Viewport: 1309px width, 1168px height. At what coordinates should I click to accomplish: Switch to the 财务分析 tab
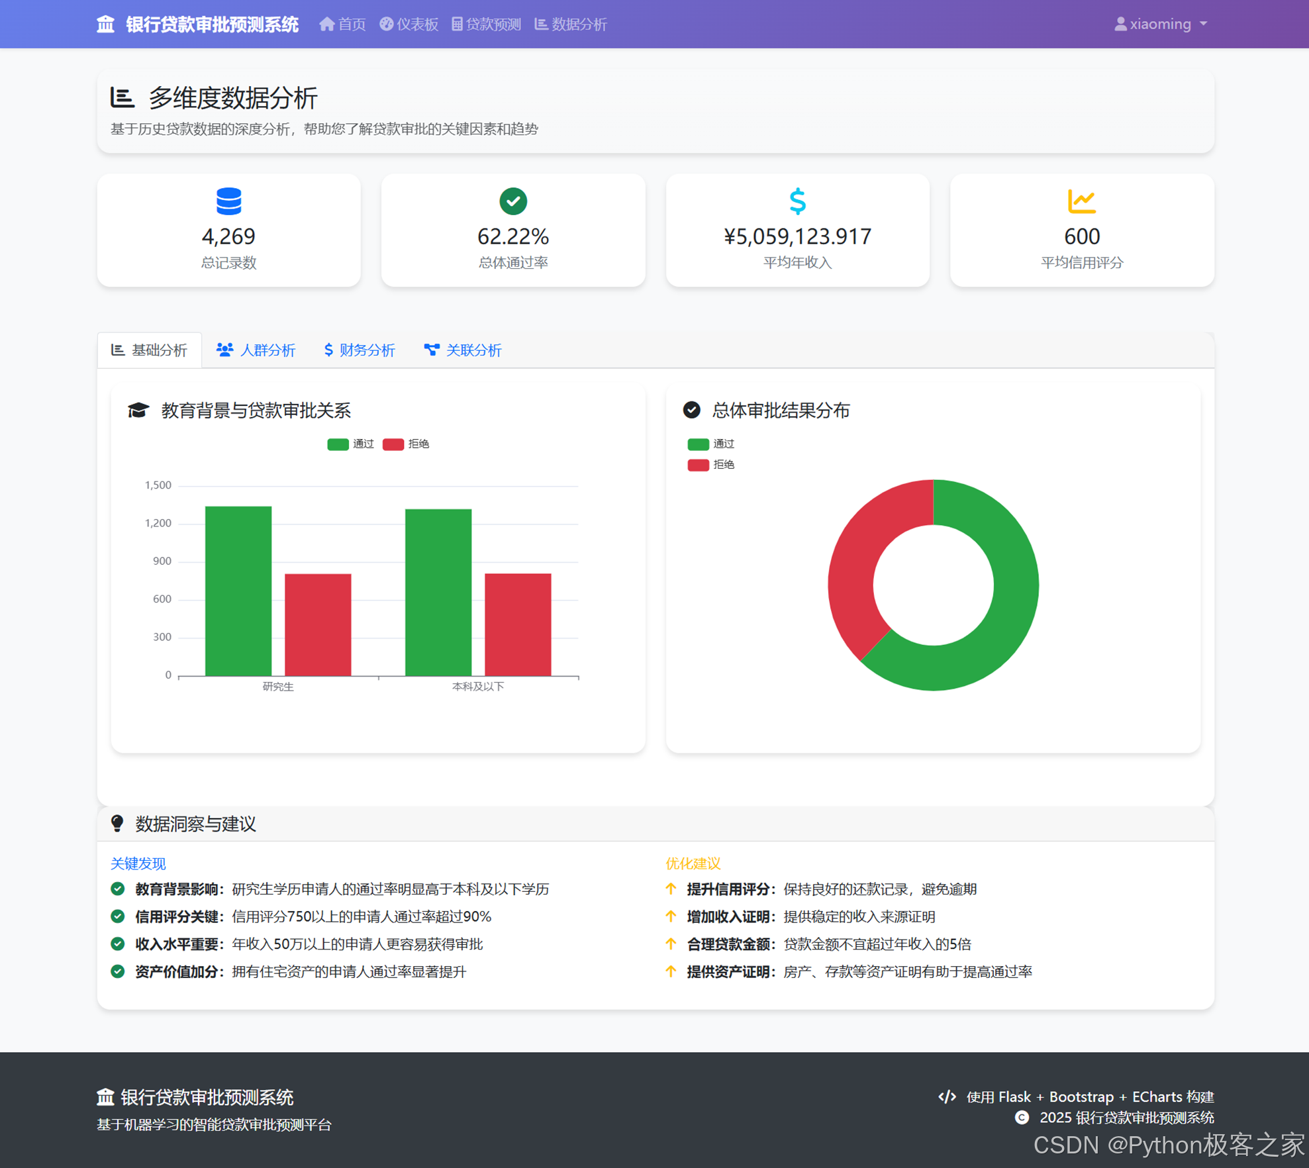359,350
